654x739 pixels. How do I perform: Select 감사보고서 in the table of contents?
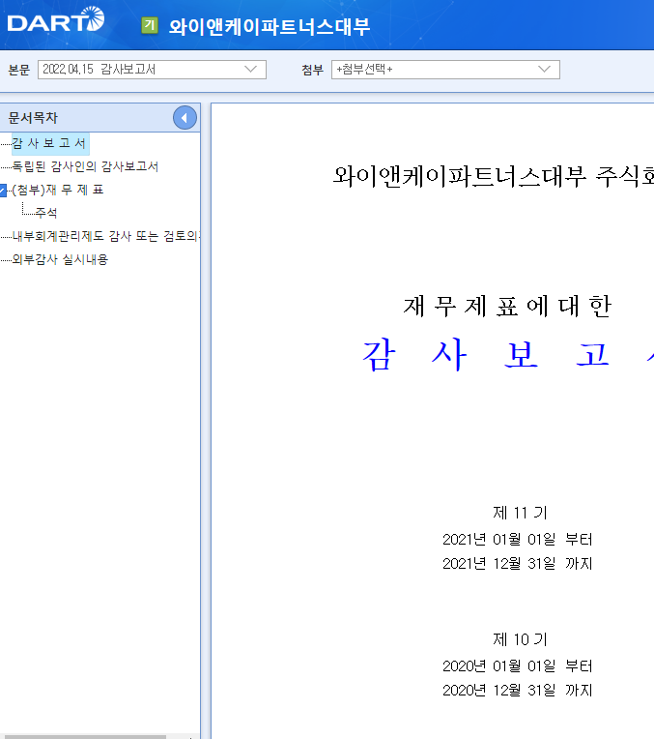tap(50, 143)
